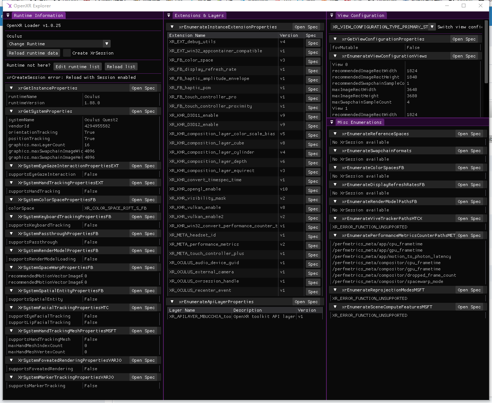Collapse the xrEnumerateReferenceSpaces section
Viewport: 492px width, 403px height.
(x=335, y=134)
